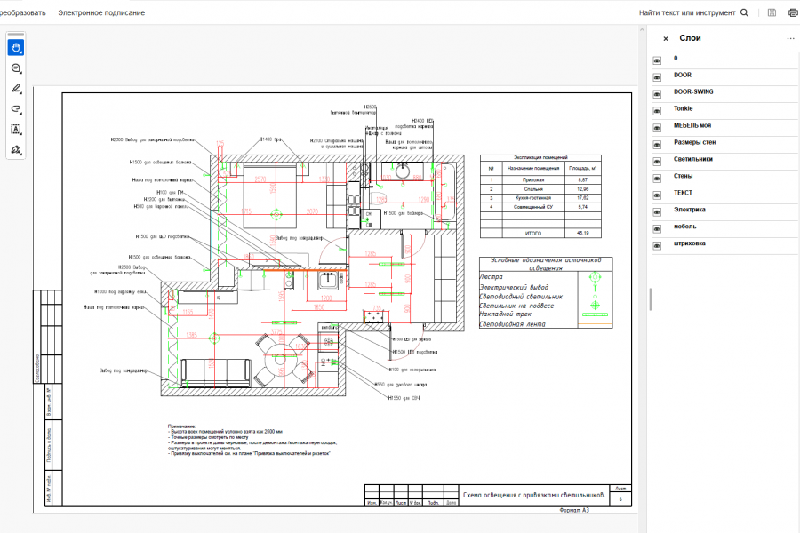Hide the Светильники layer
The width and height of the screenshot is (800, 533).
click(657, 162)
